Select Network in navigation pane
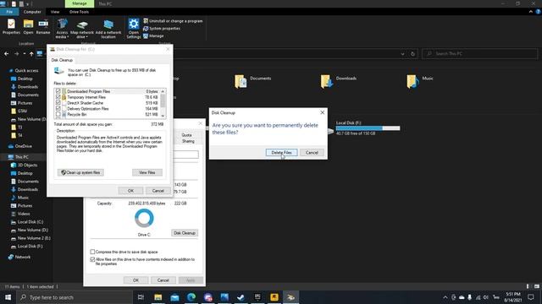The height and width of the screenshot is (304, 542). tap(23, 257)
